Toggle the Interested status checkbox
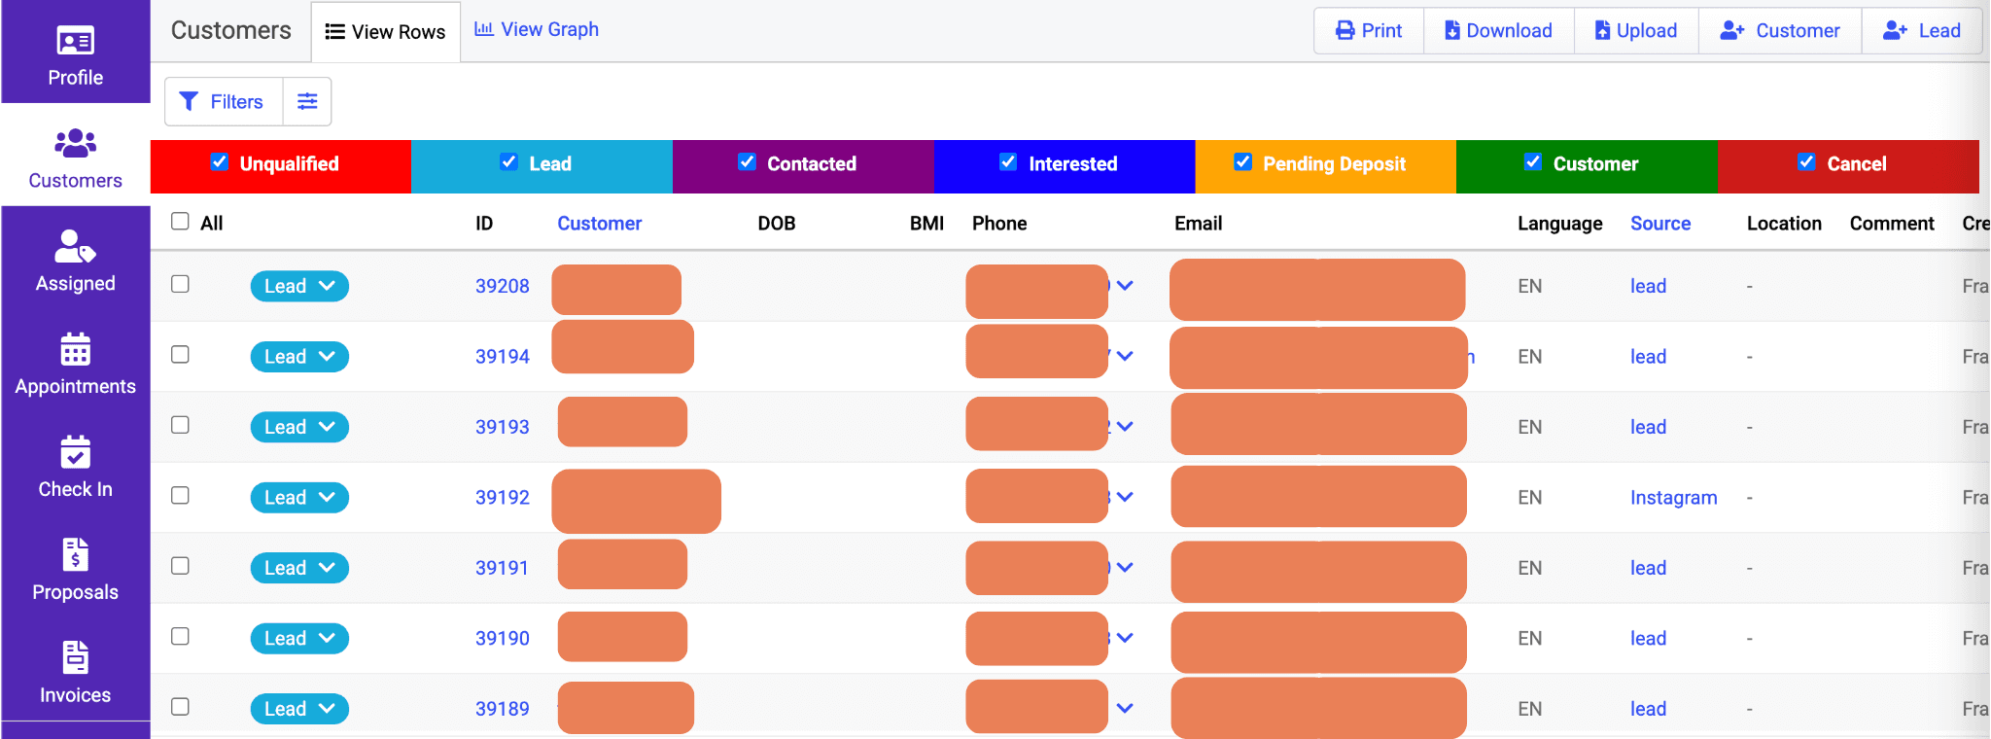The image size is (1991, 739). [x=1008, y=162]
